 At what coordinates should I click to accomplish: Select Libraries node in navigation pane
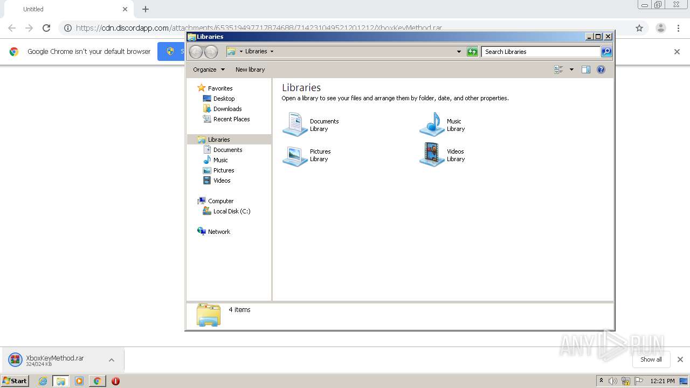219,140
